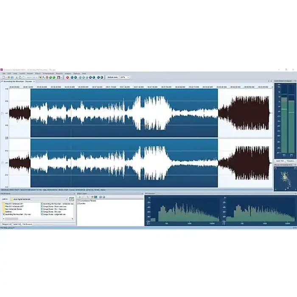This screenshot has height=297, width=297.
Task: Select the 'Solidtrax' folder in file browser
Action: click(8, 212)
